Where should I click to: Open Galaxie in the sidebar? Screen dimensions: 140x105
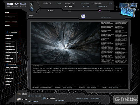tap(8, 61)
